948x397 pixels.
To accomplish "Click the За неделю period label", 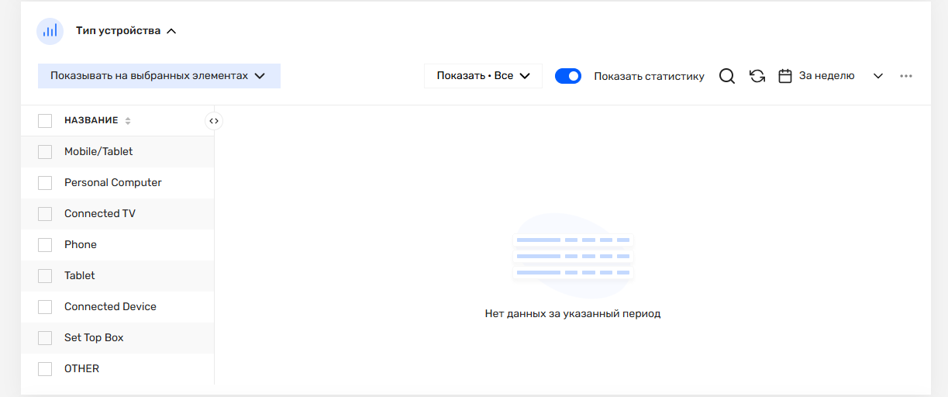I will (826, 76).
